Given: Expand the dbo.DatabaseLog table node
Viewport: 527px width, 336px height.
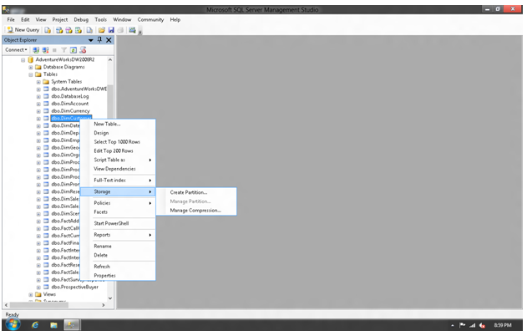Looking at the screenshot, I should coord(38,96).
